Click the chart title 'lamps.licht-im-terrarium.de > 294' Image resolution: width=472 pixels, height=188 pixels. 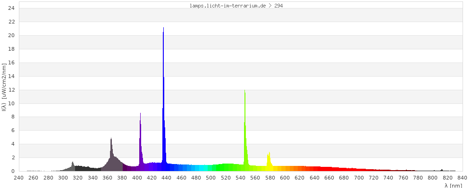pyautogui.click(x=236, y=6)
